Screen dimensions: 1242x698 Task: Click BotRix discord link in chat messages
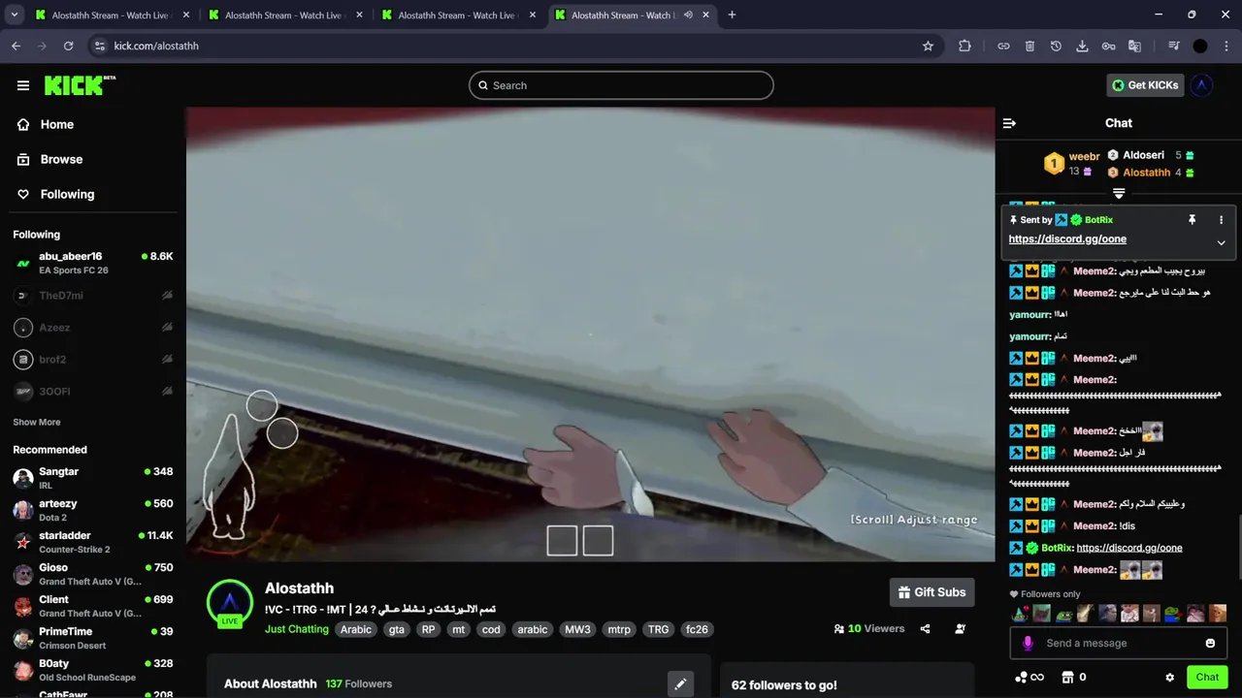point(1129,548)
